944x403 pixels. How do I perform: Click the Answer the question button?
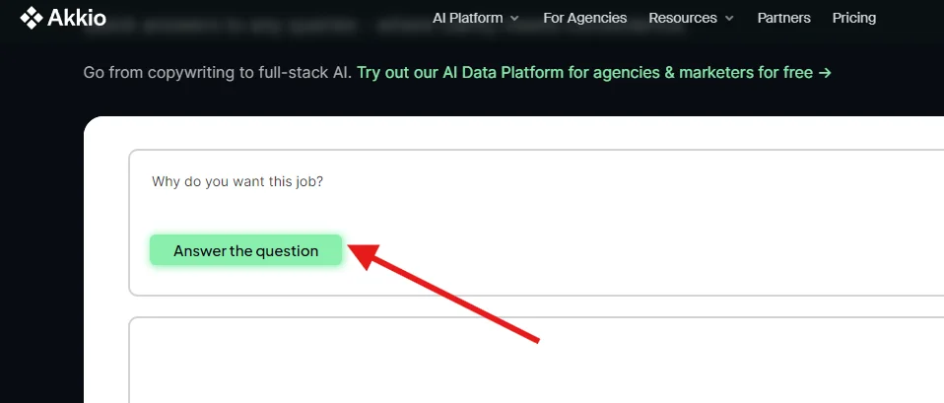[245, 250]
